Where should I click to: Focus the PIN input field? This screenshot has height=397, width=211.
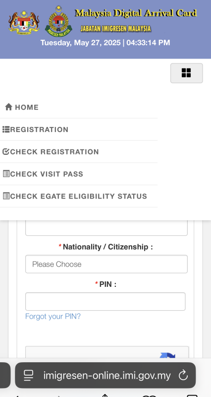tap(105, 302)
